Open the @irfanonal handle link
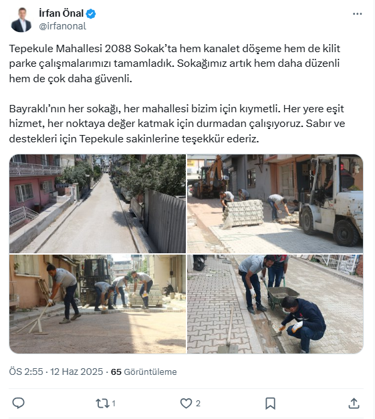Viewport: 375px width, 419px height. pyautogui.click(x=63, y=26)
